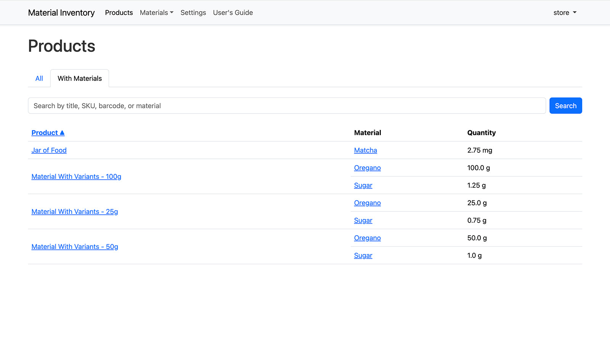Open Material With Variants - 25g
This screenshot has width=610, height=343.
pos(75,212)
